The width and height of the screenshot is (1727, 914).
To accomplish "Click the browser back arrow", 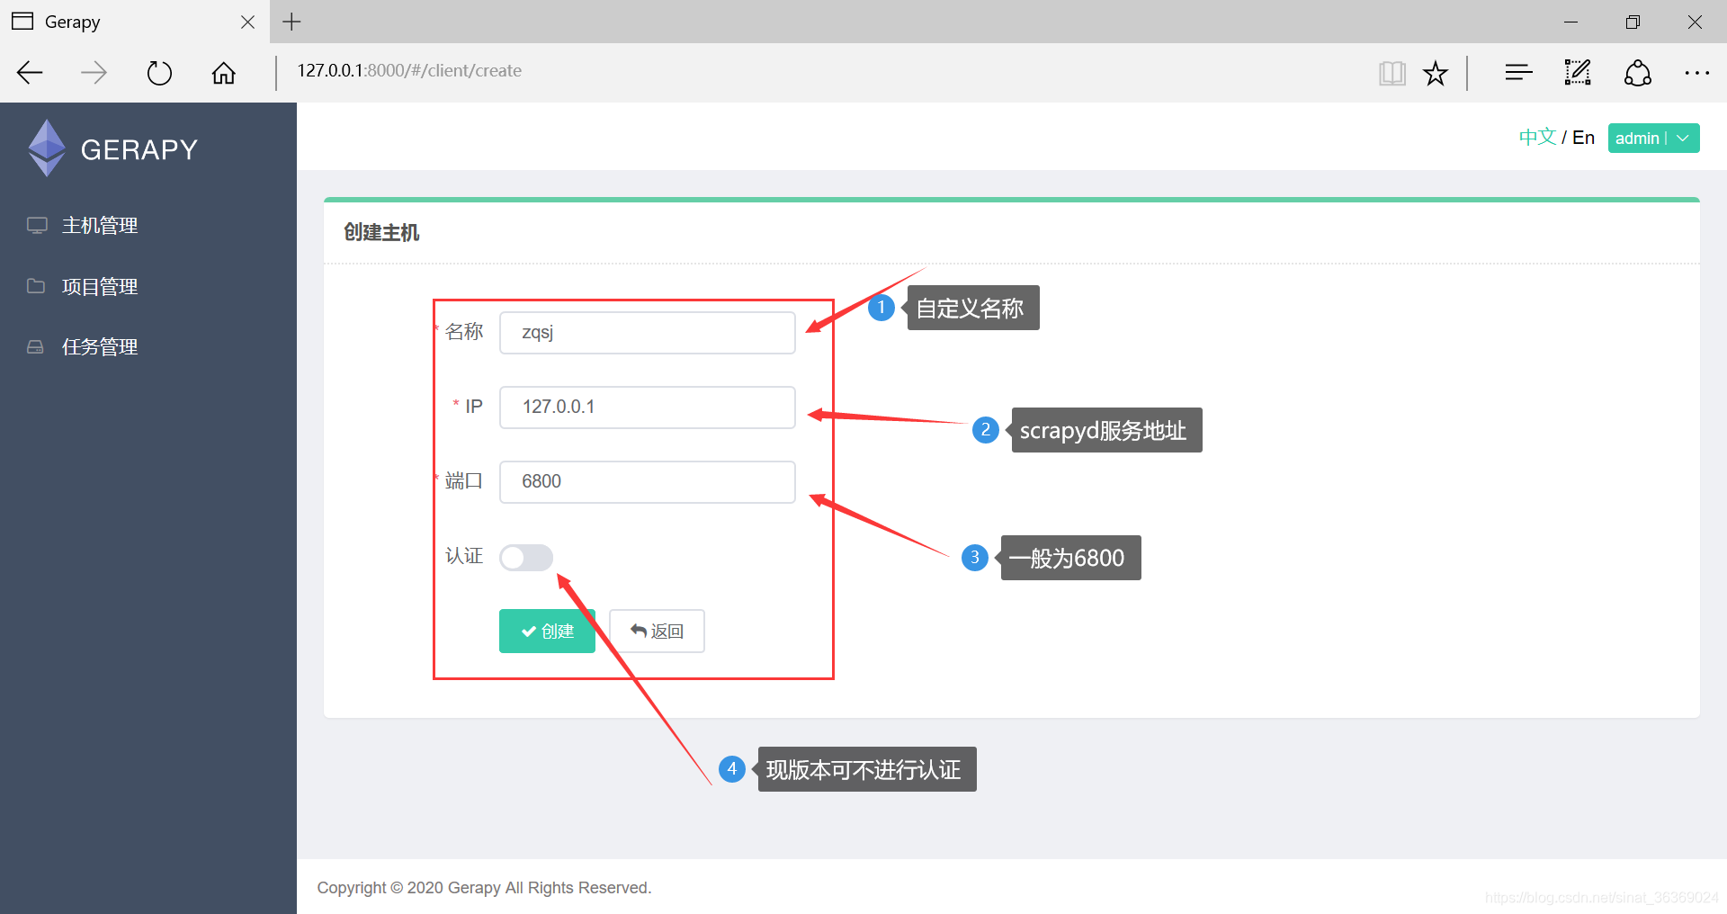I will (31, 73).
